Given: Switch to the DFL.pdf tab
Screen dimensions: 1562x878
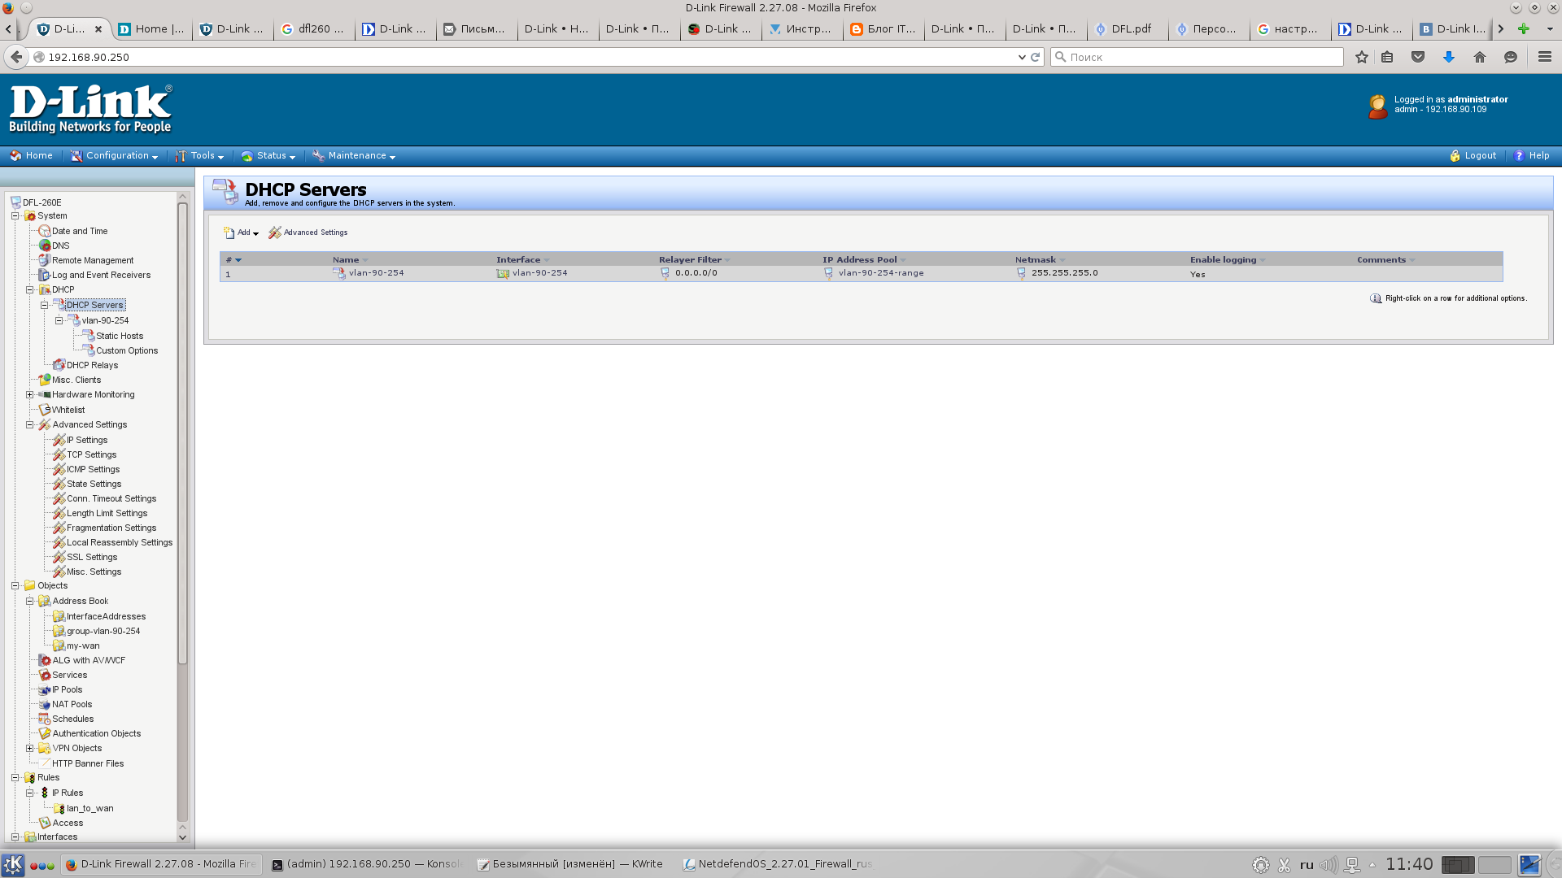Looking at the screenshot, I should click(x=1128, y=28).
